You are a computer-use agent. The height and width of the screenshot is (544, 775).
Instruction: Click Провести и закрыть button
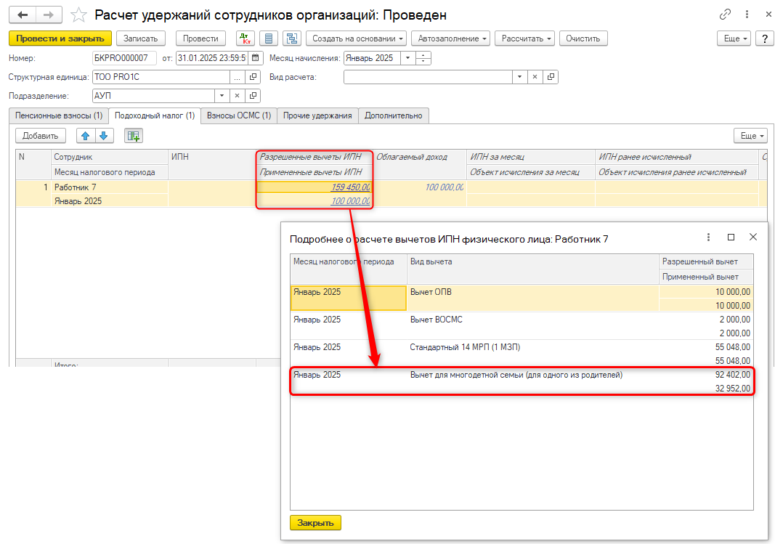[60, 38]
